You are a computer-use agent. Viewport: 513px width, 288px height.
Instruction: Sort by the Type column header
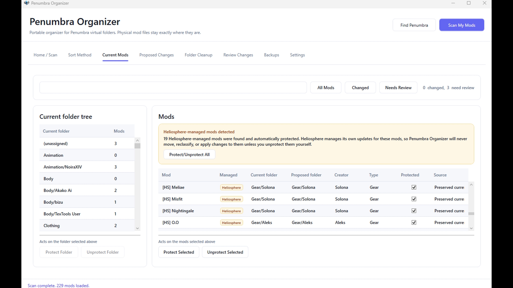(x=374, y=175)
